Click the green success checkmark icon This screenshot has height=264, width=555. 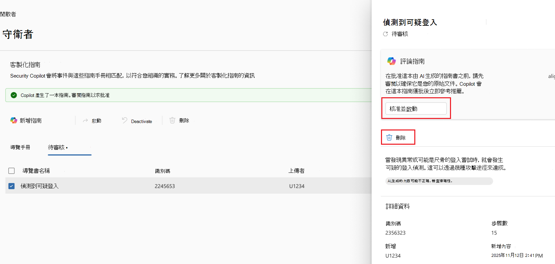tap(14, 95)
